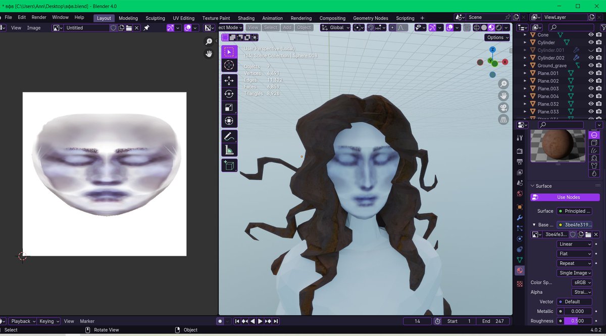Open Single Image source dropdown
This screenshot has height=336, width=606.
575,273
